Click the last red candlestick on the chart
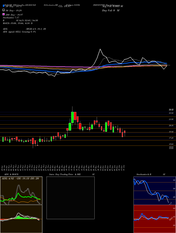This screenshot has height=233, width=176. coord(125,132)
